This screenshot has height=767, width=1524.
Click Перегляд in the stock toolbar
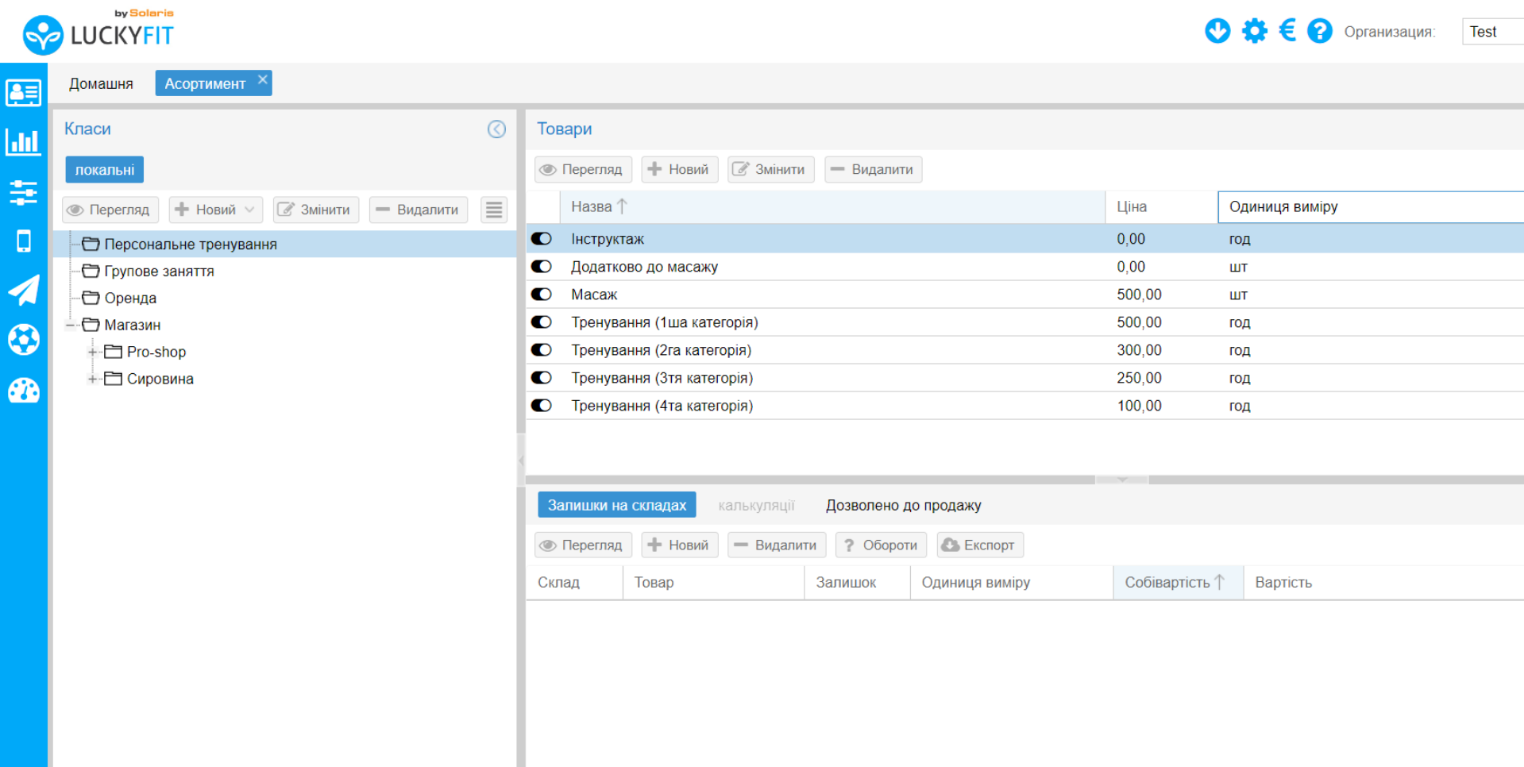(584, 545)
